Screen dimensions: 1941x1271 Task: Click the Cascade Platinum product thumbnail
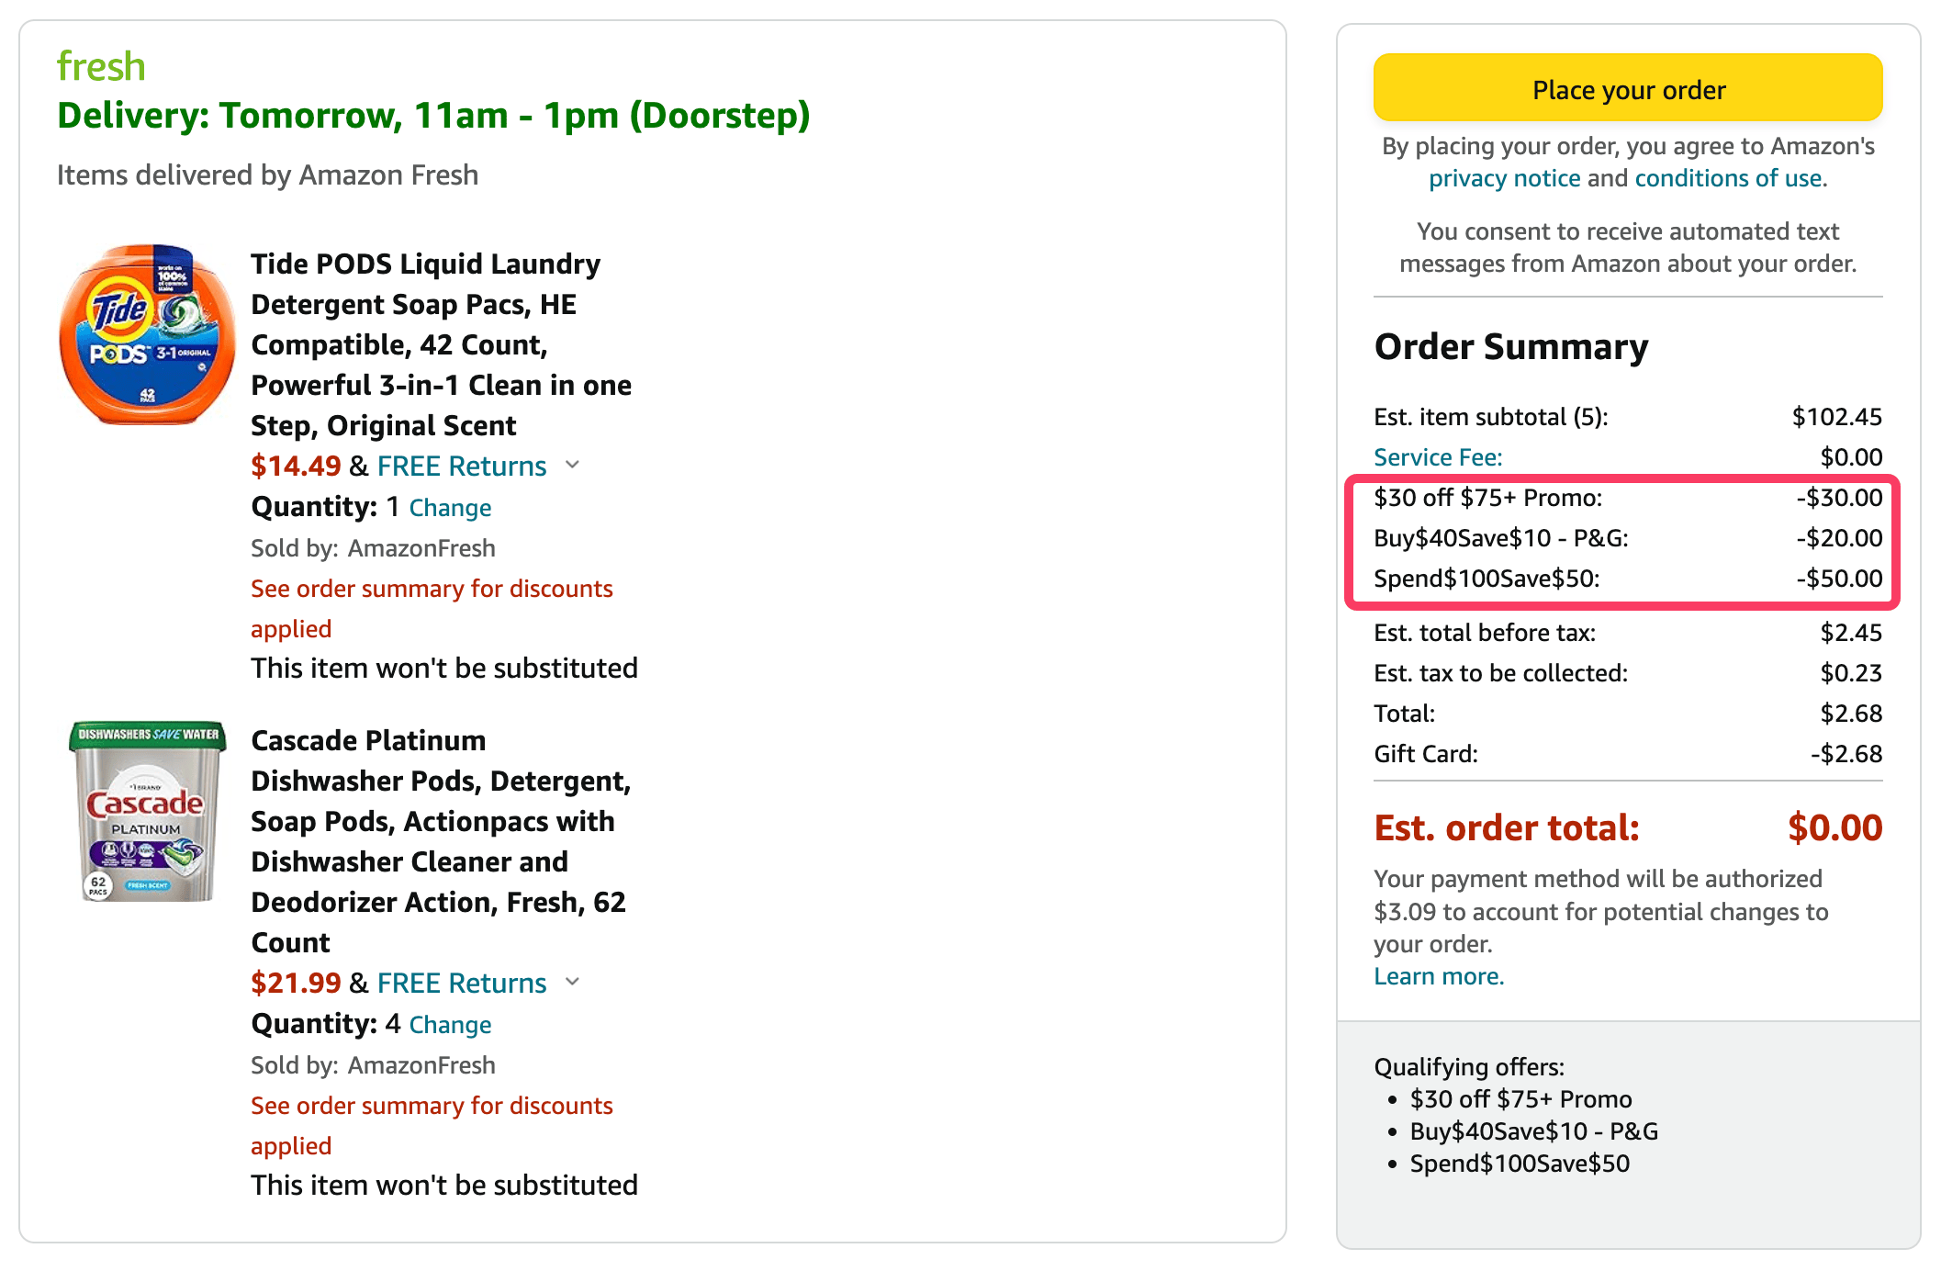[145, 813]
